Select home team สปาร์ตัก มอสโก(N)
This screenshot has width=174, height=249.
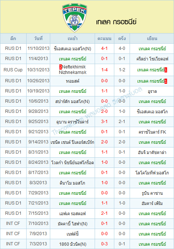pyautogui.click(x=72, y=101)
